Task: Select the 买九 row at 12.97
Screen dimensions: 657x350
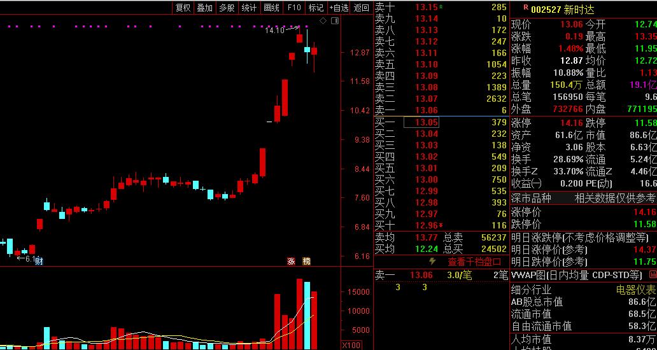Action: coord(441,214)
